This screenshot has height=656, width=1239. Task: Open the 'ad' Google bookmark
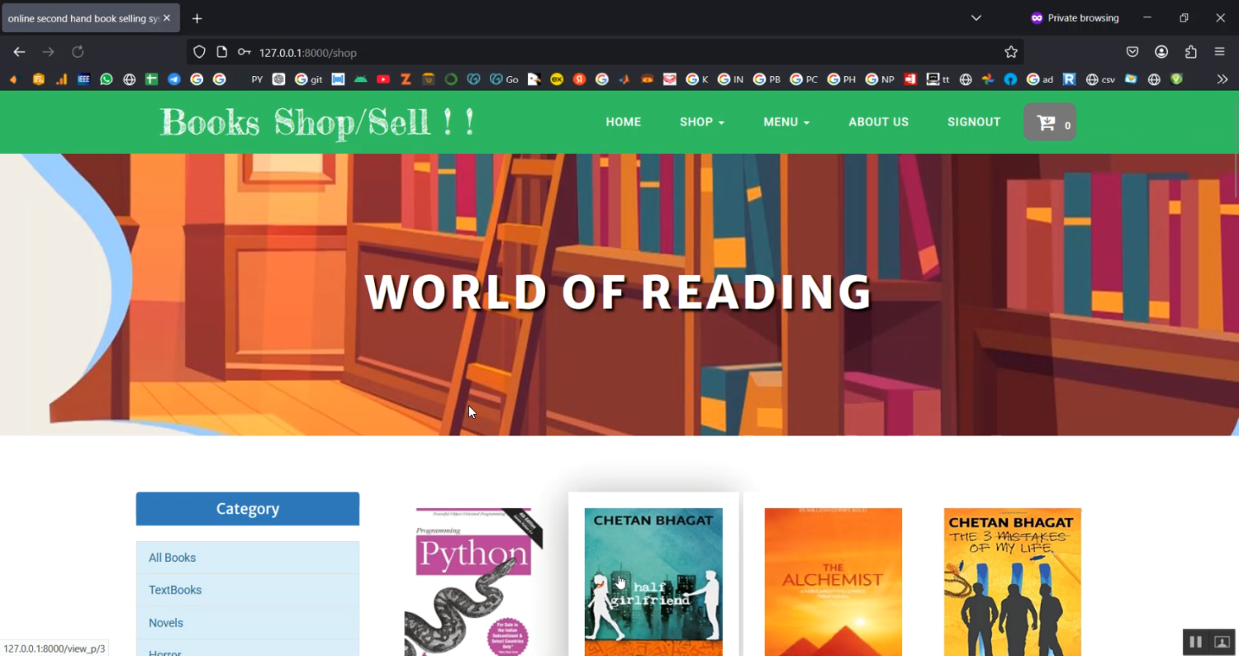point(1040,79)
